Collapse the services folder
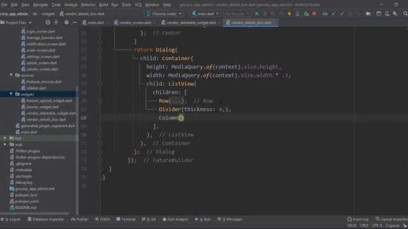The image size is (408, 229). [x=11, y=75]
